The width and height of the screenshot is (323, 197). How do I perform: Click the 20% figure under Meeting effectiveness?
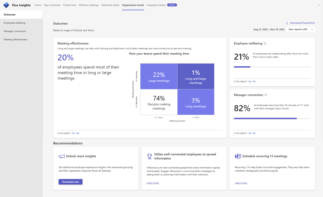(x=65, y=57)
